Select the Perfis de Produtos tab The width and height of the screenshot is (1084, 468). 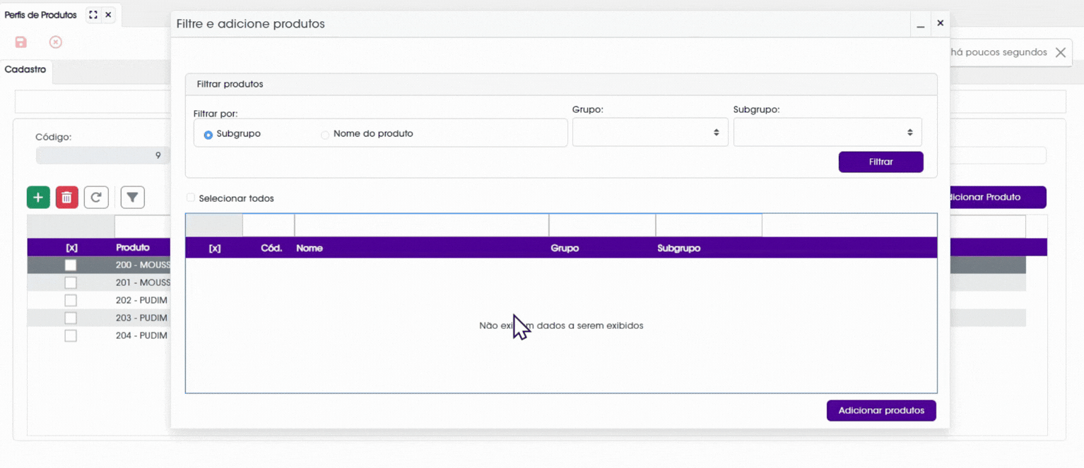[x=40, y=15]
